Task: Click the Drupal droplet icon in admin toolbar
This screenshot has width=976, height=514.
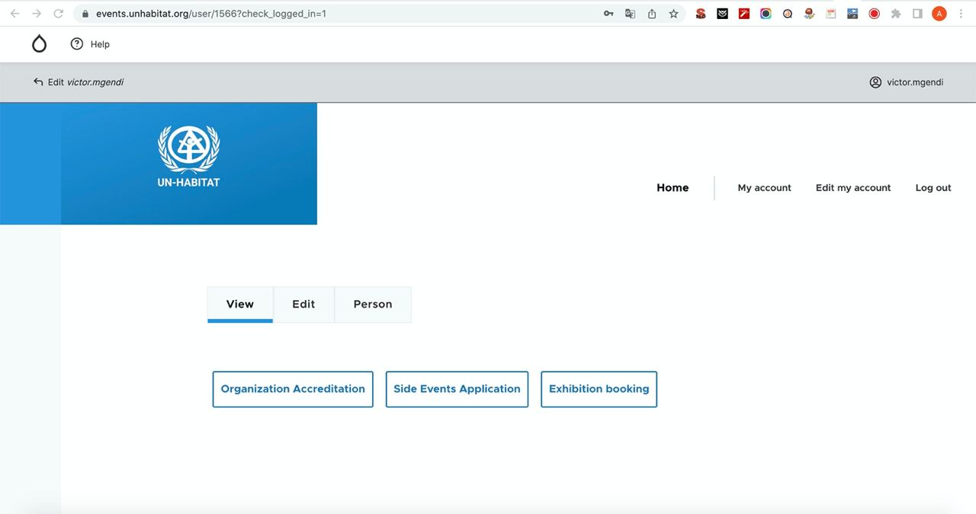Action: (x=39, y=44)
